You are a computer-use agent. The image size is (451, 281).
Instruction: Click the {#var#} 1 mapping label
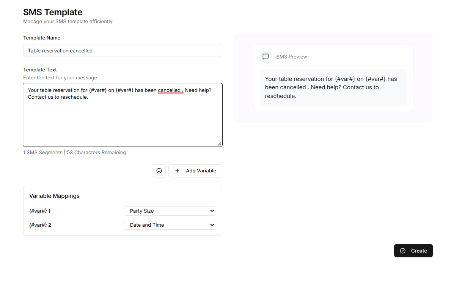pos(40,211)
